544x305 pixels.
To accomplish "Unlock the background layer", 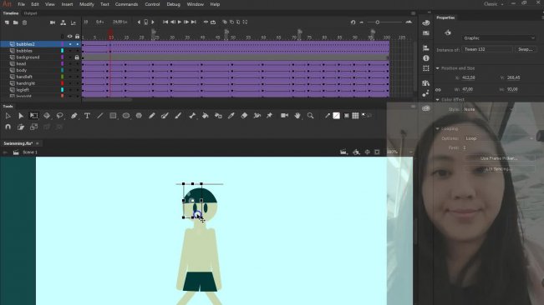I will (x=77, y=57).
